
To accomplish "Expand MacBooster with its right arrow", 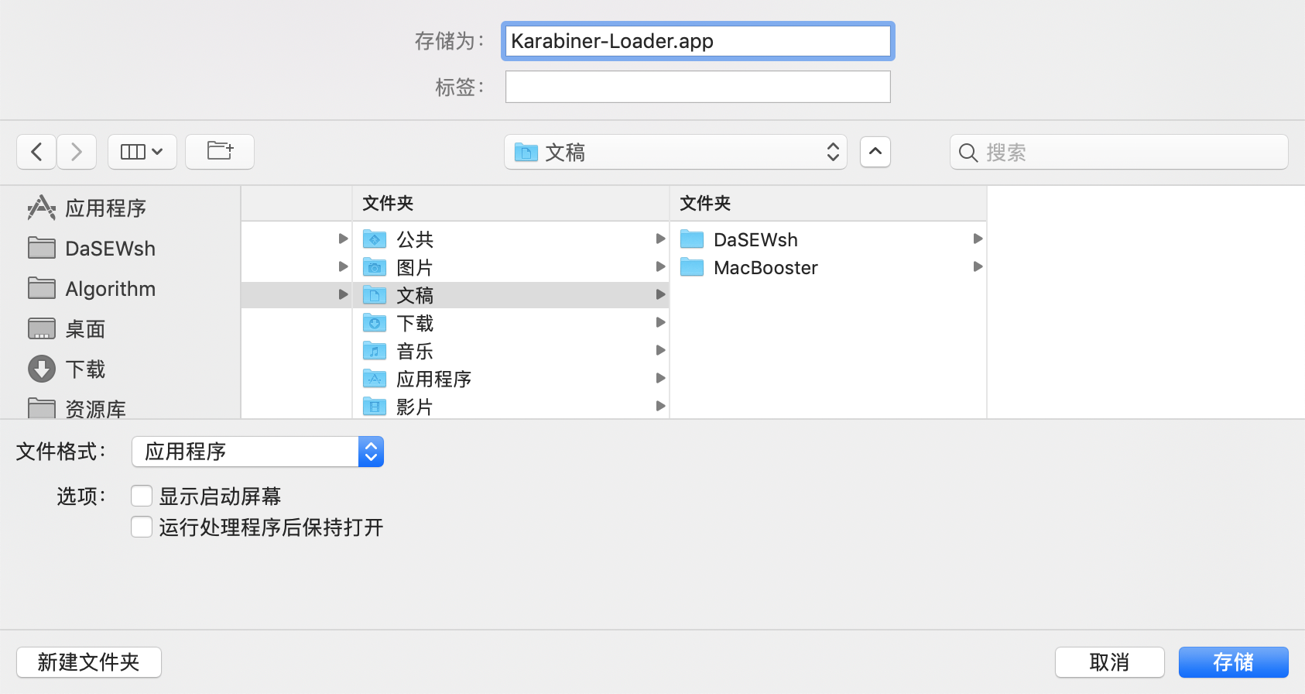I will point(978,266).
